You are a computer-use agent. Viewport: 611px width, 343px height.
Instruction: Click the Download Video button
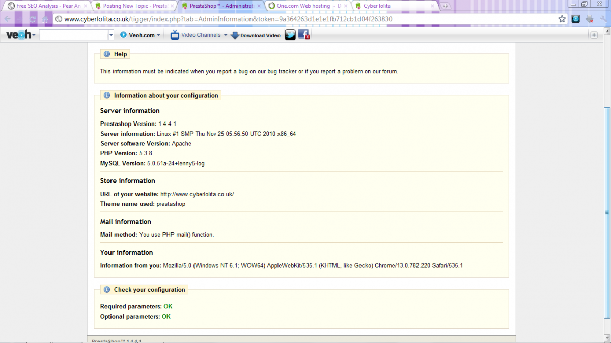(x=256, y=35)
